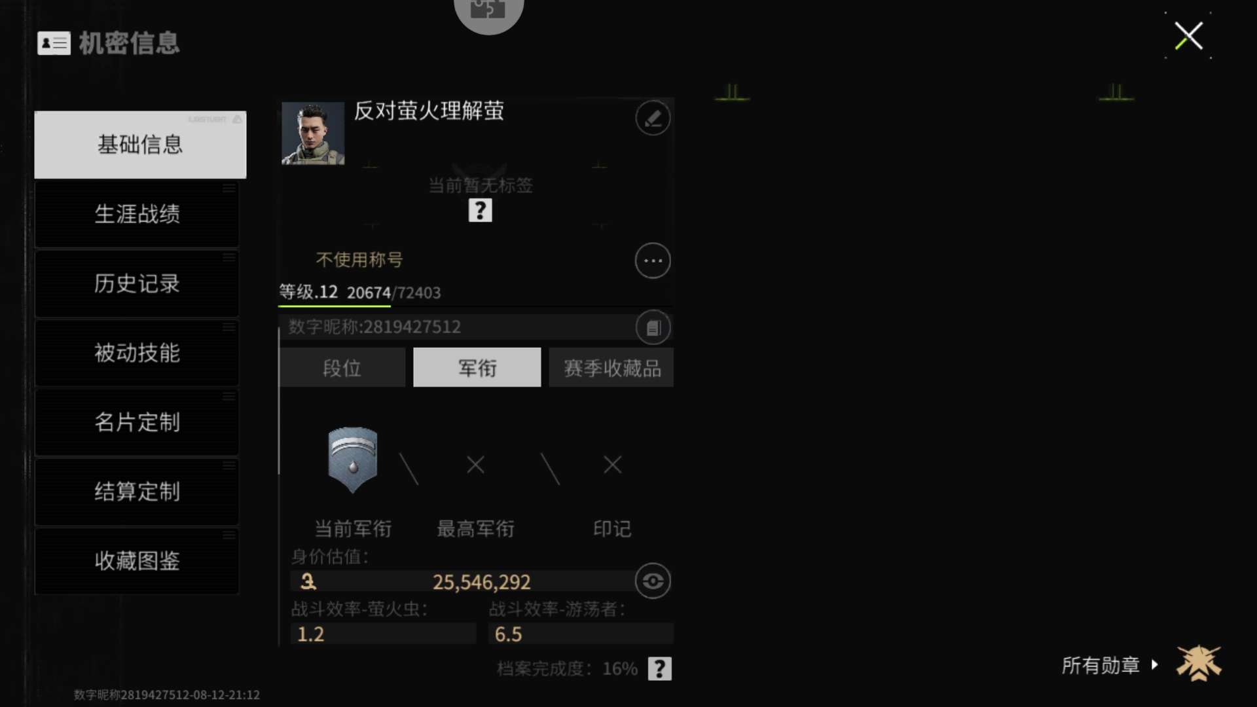Toggle net worth visibility eye icon
The height and width of the screenshot is (707, 1257).
[x=653, y=581]
